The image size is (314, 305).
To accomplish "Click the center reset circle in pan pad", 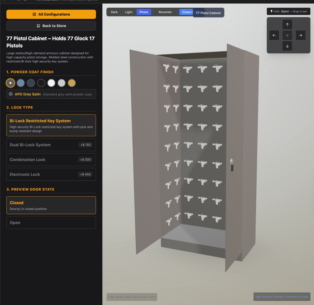I will pyautogui.click(x=287, y=35).
